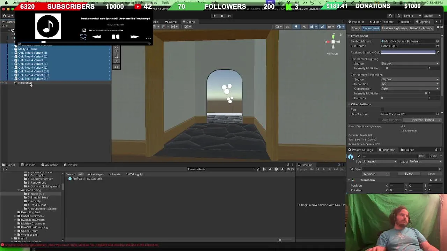This screenshot has height=251, width=447.
Task: Select Molly's House in the Hierarchy
Action: tap(27, 49)
